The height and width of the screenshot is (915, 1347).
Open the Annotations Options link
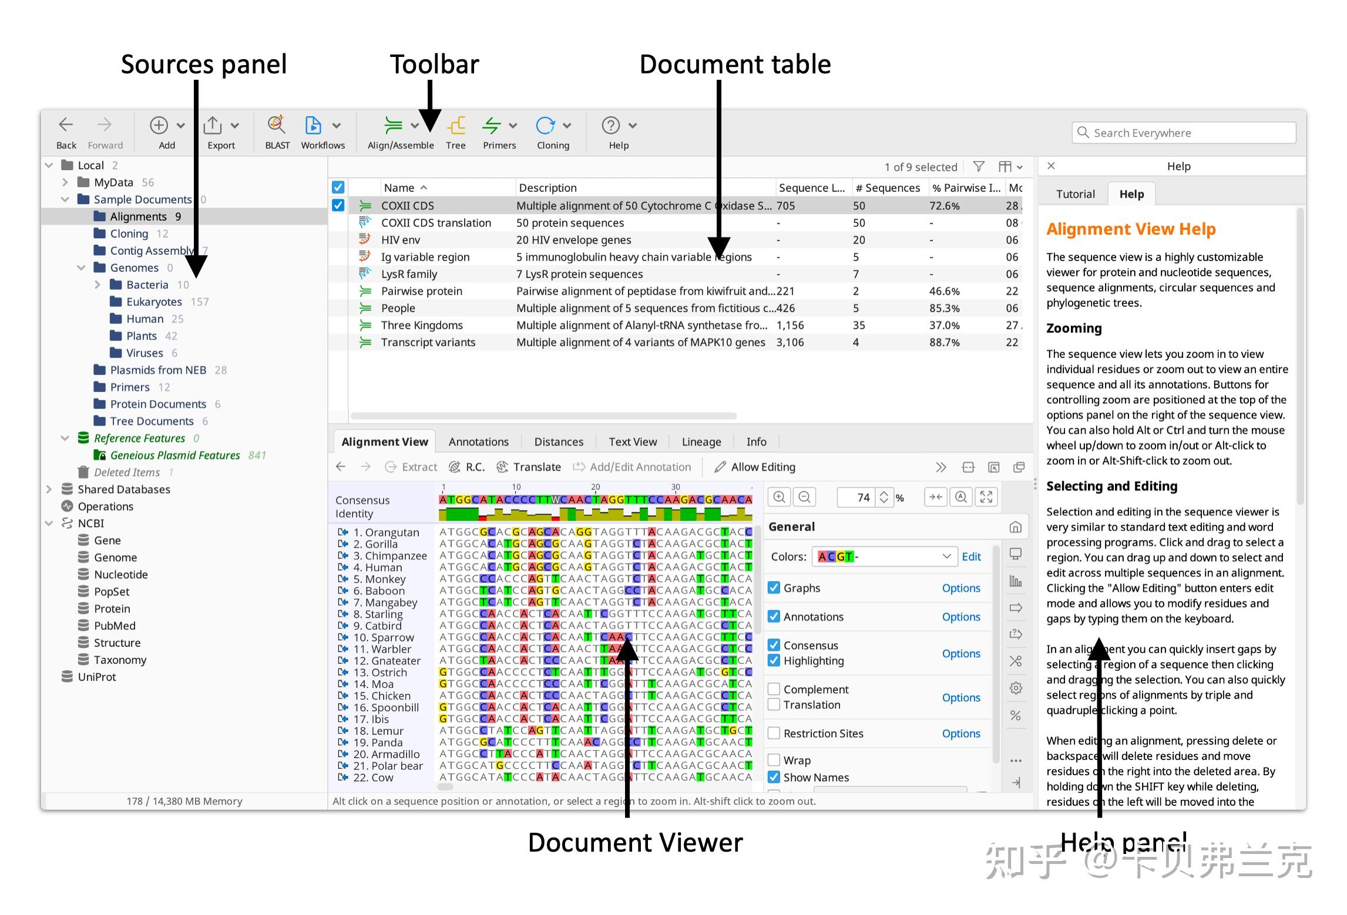[960, 617]
